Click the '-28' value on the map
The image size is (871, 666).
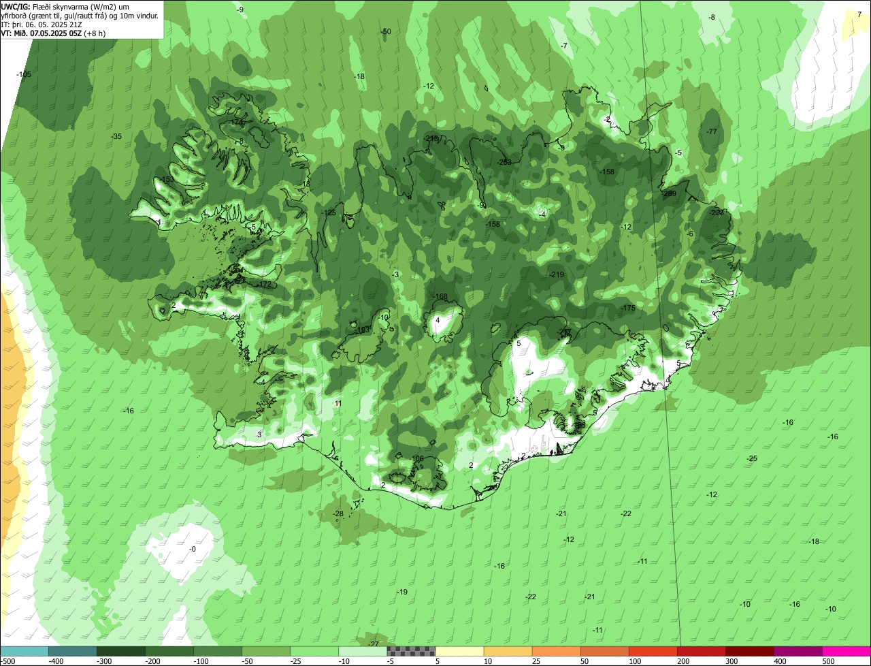[x=338, y=513]
